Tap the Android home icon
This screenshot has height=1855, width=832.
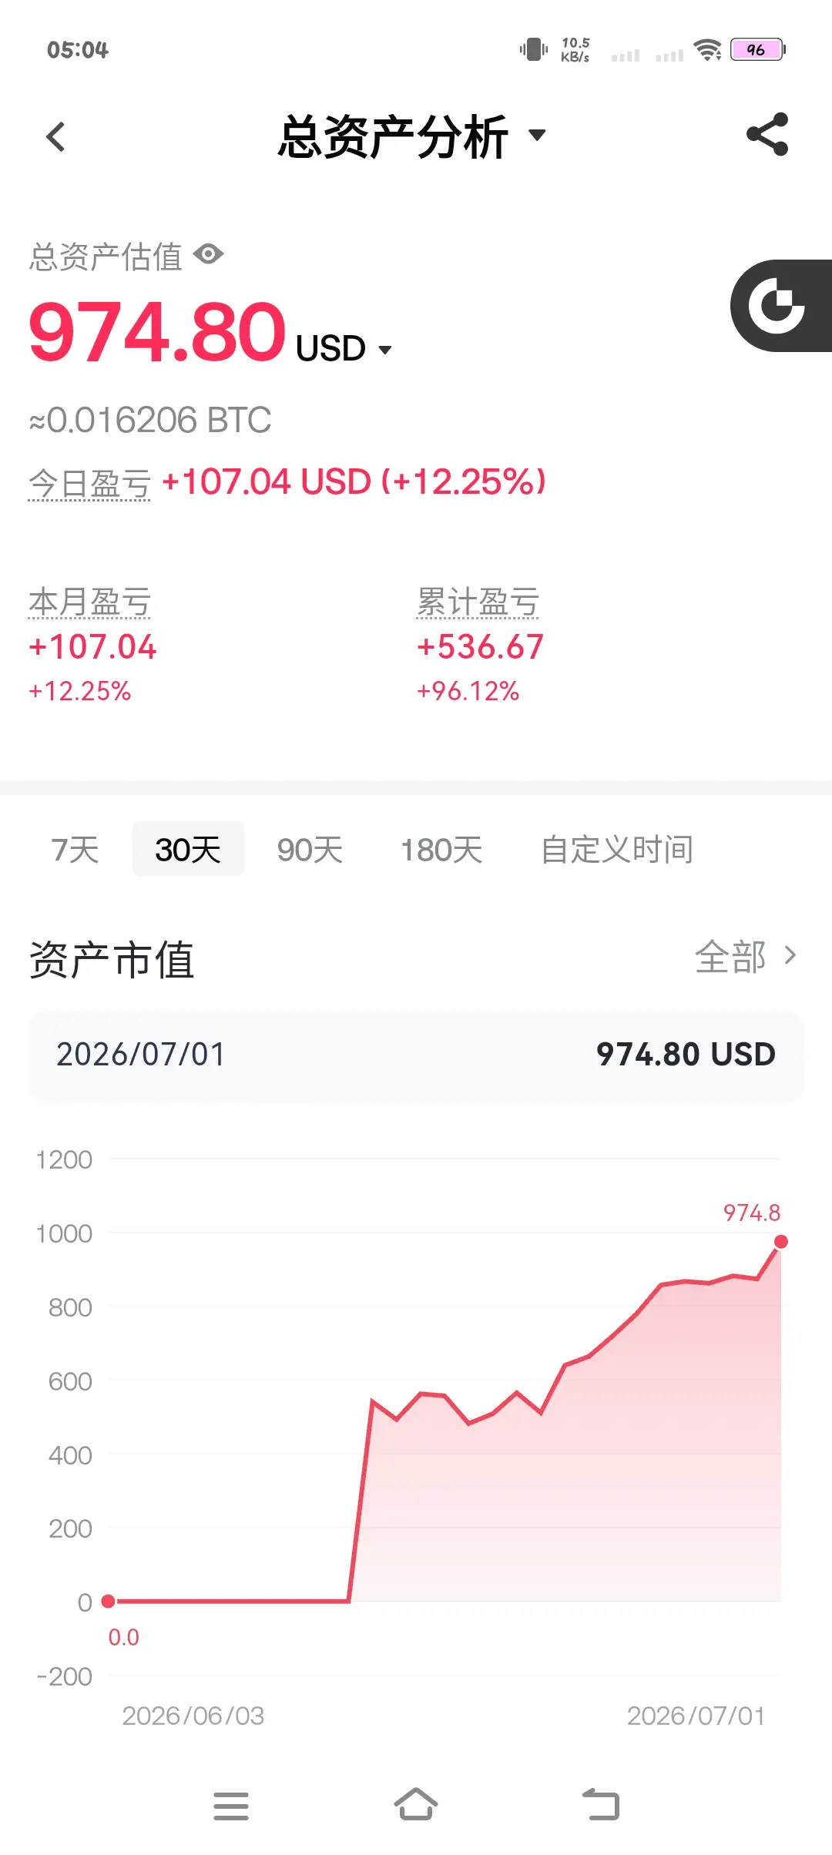[x=416, y=1804]
